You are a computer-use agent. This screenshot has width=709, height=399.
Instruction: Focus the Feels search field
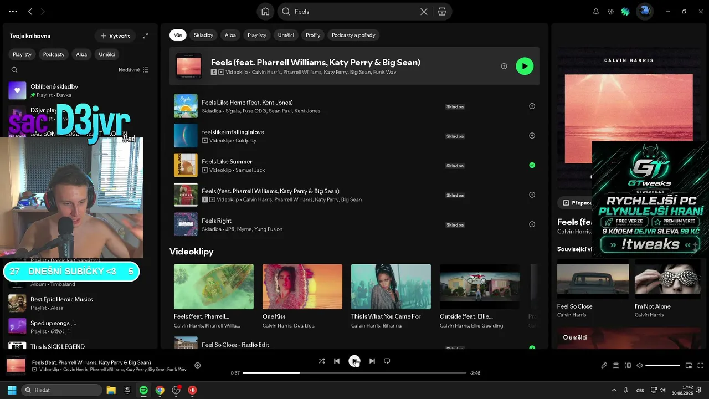point(354,12)
